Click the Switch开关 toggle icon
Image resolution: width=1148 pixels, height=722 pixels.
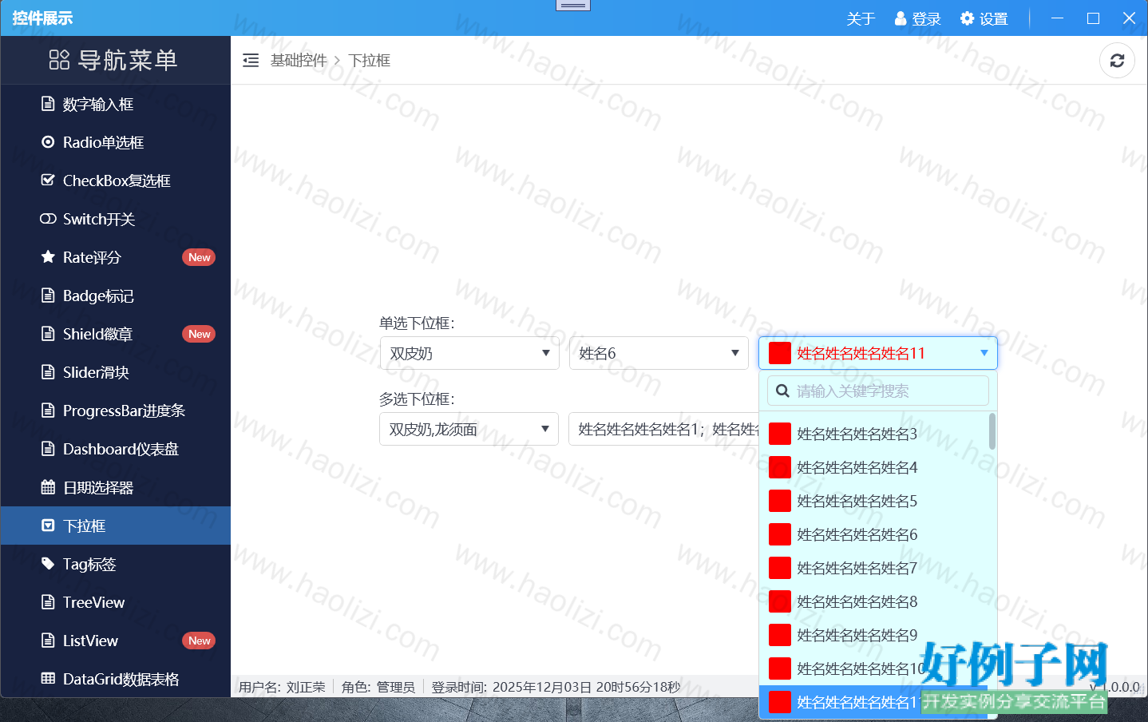pos(48,219)
